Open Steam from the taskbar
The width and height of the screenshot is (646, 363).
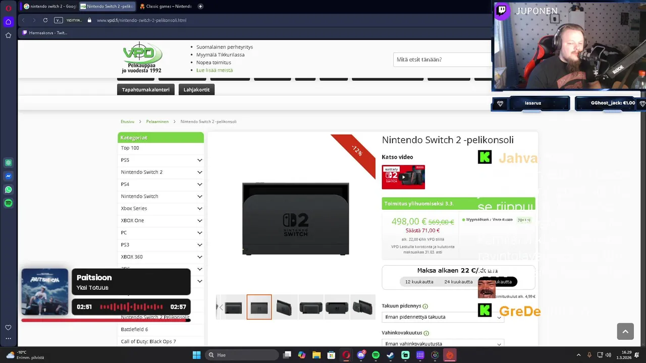point(390,355)
